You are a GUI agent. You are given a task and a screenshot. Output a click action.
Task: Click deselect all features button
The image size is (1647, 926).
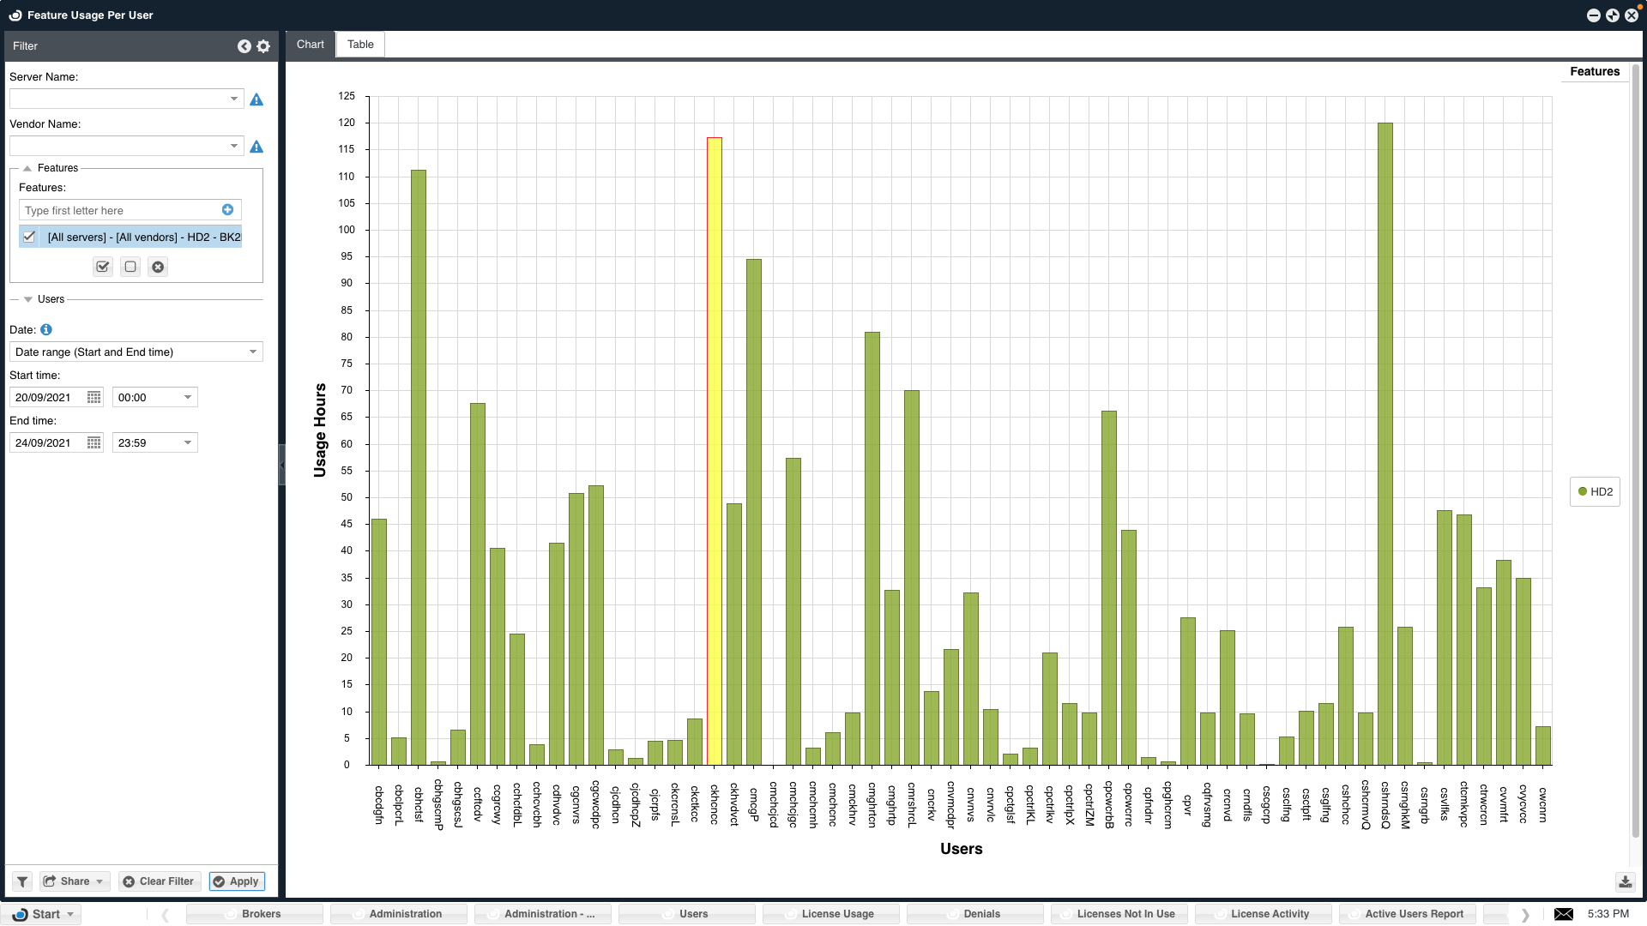click(x=130, y=267)
